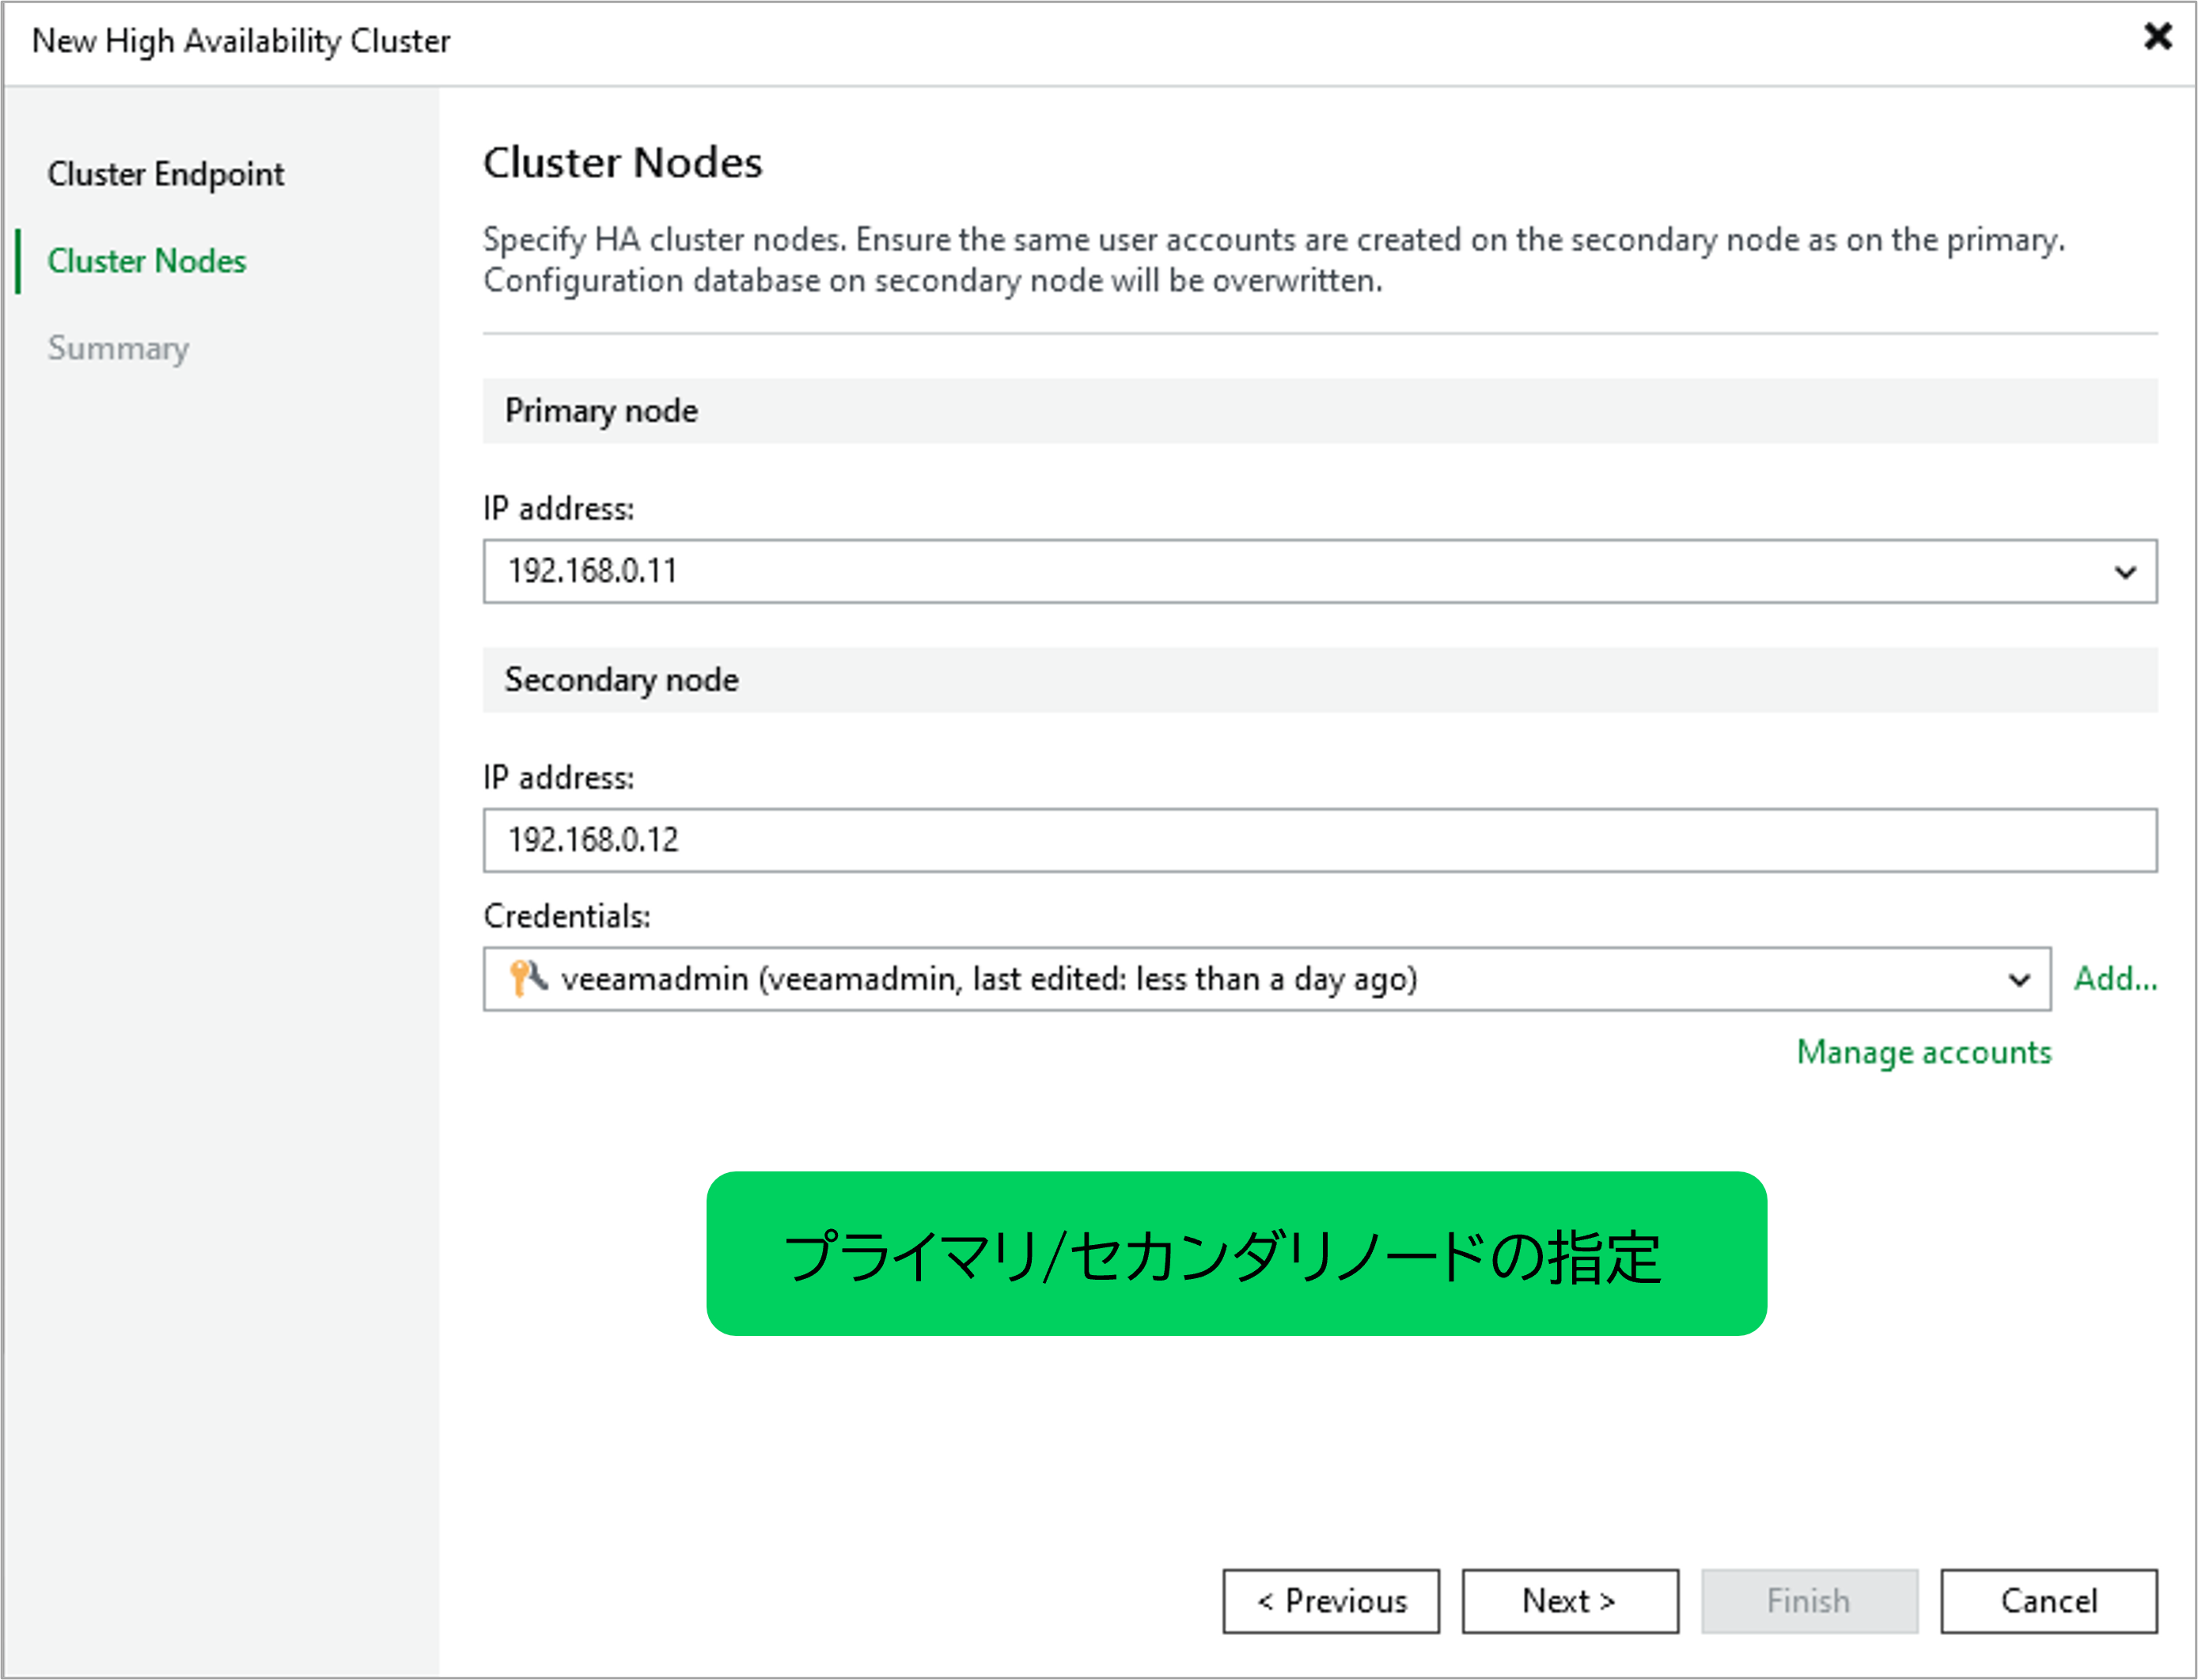Open the Summary step
The width and height of the screenshot is (2198, 1680).
[118, 348]
